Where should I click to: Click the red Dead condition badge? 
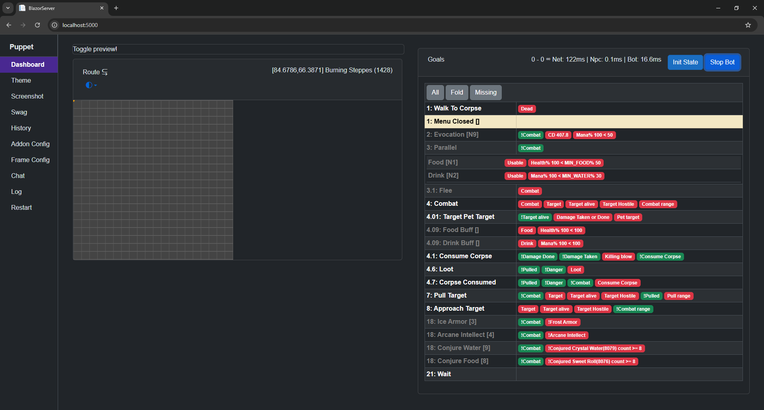(527, 109)
